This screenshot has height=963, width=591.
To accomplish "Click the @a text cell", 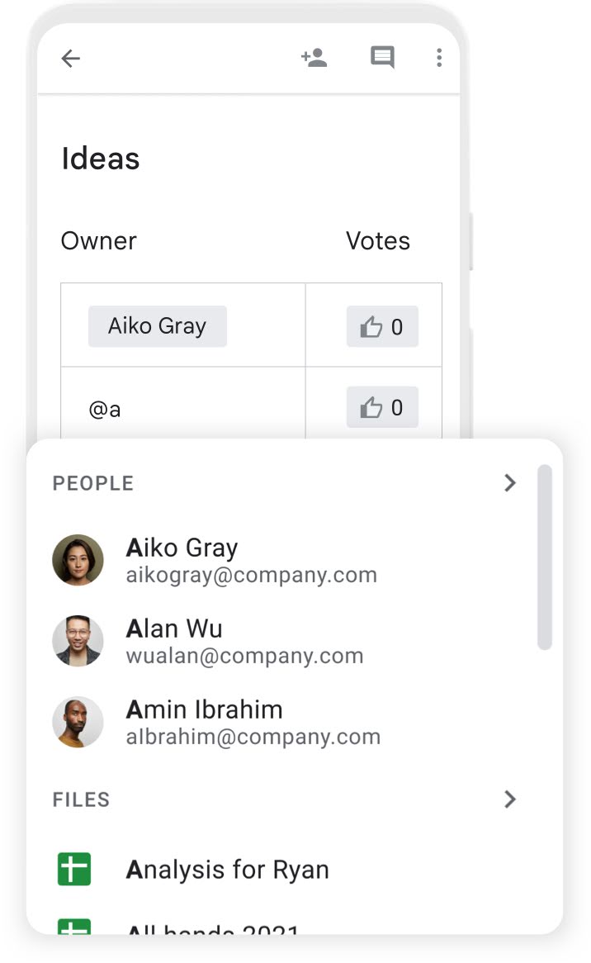I will pyautogui.click(x=105, y=409).
